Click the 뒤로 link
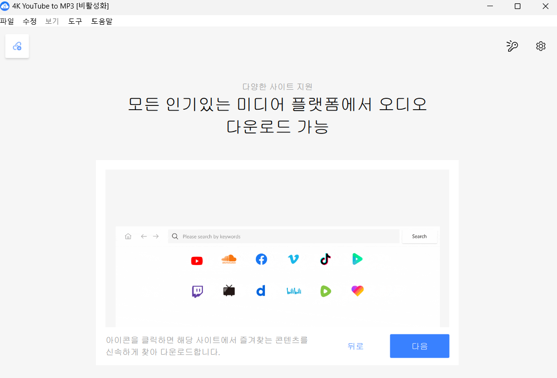 coord(356,346)
